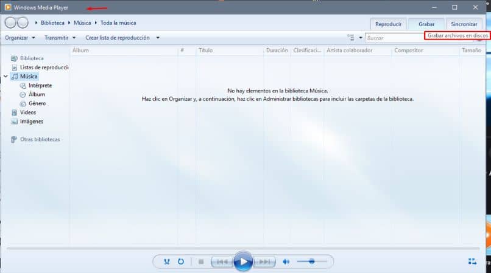
Task: Collapse the Música tree node
Action: coord(5,76)
